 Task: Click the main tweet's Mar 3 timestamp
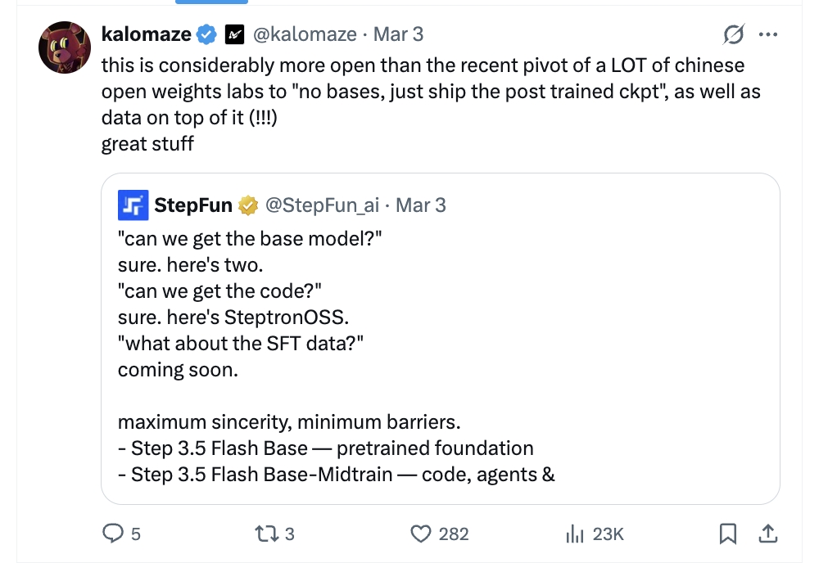[399, 34]
